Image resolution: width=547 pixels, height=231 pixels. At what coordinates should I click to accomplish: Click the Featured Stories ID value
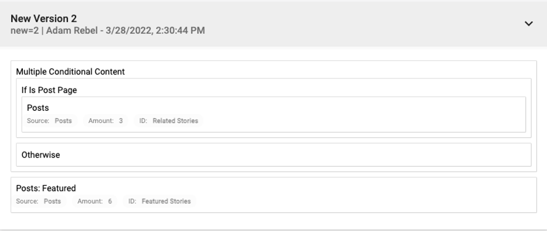pyautogui.click(x=166, y=201)
